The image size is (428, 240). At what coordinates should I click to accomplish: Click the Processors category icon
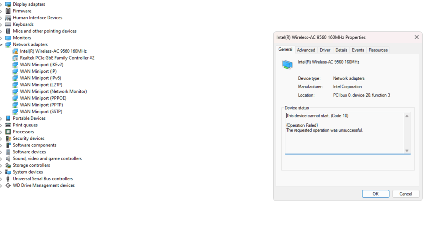coord(8,132)
